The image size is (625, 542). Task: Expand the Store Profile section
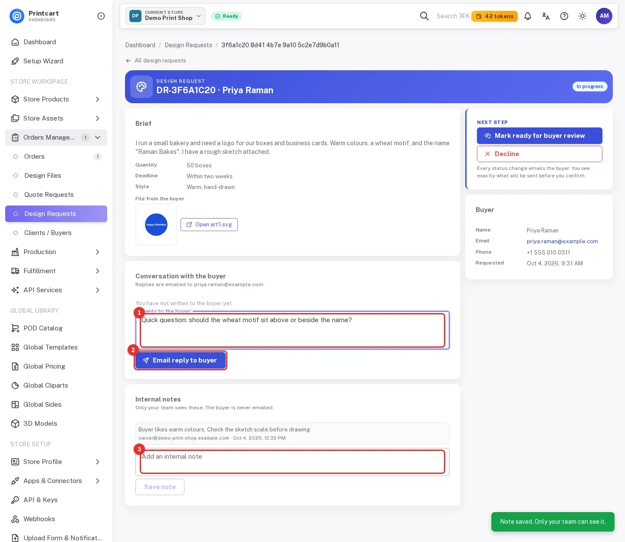(x=56, y=462)
